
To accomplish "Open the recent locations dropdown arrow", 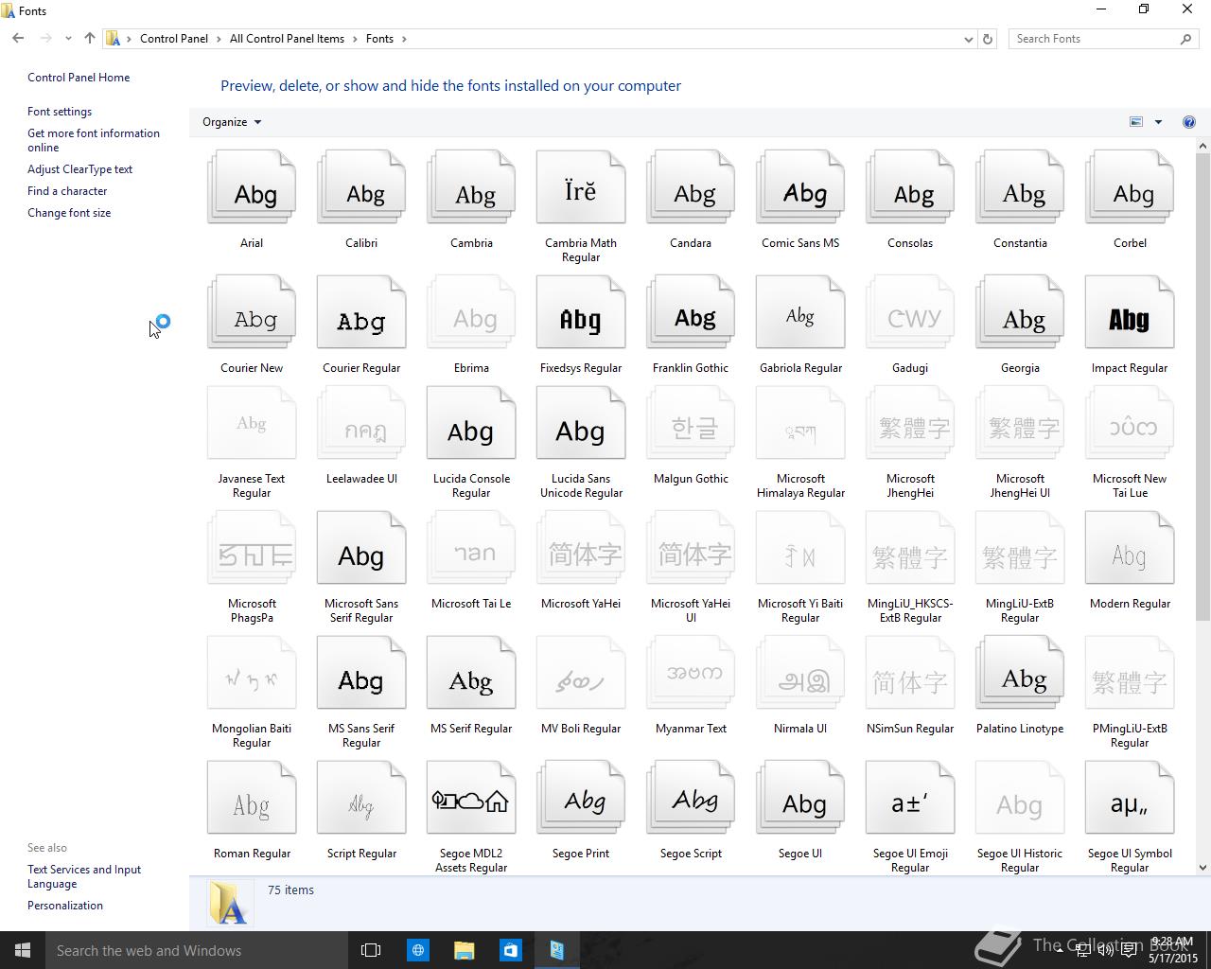I will [68, 39].
